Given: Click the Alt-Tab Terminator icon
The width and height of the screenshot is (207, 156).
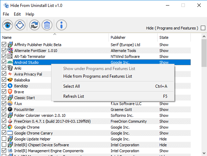Looking at the screenshot, I should tap(10, 56).
